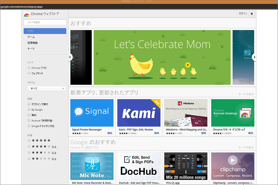Open the Signal app tile
Viewport: 278px width, 185px height.
(92, 113)
